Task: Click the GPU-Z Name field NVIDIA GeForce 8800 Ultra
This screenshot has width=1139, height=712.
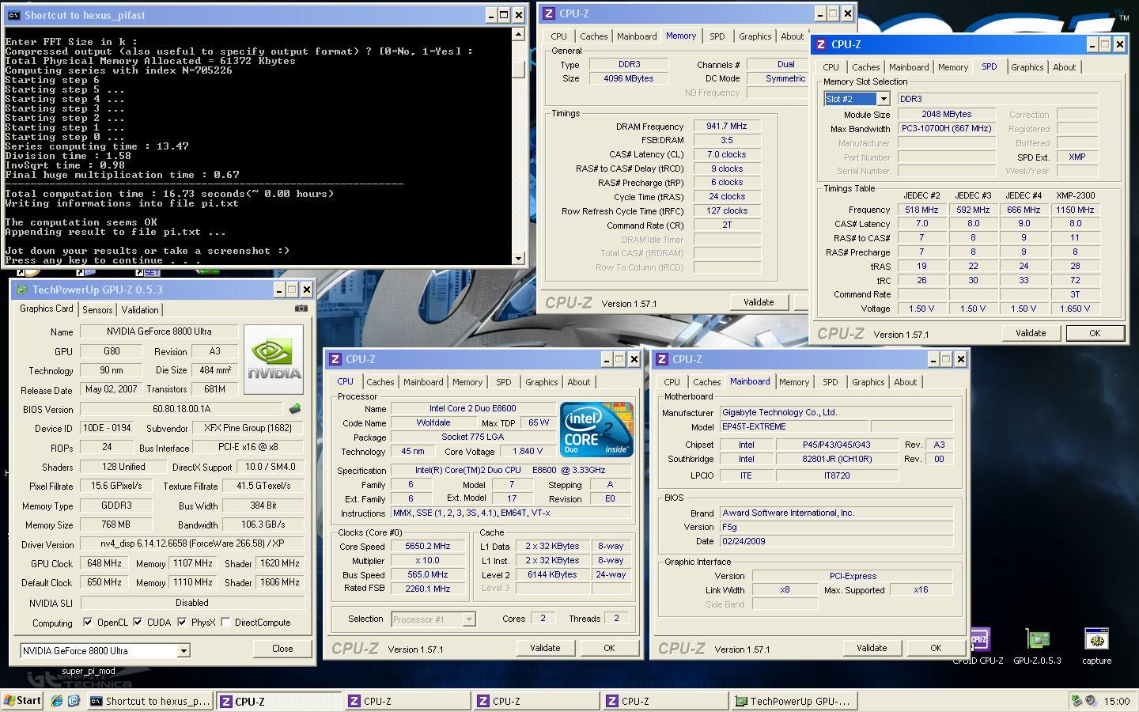Action: coord(159,331)
